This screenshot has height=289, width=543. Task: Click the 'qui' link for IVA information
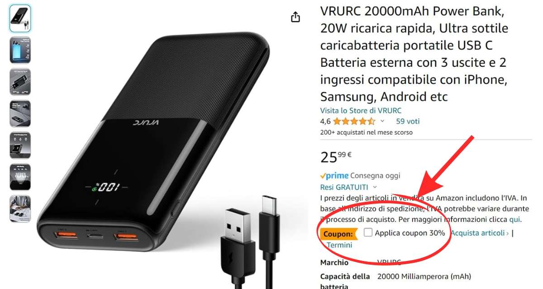coord(515,219)
